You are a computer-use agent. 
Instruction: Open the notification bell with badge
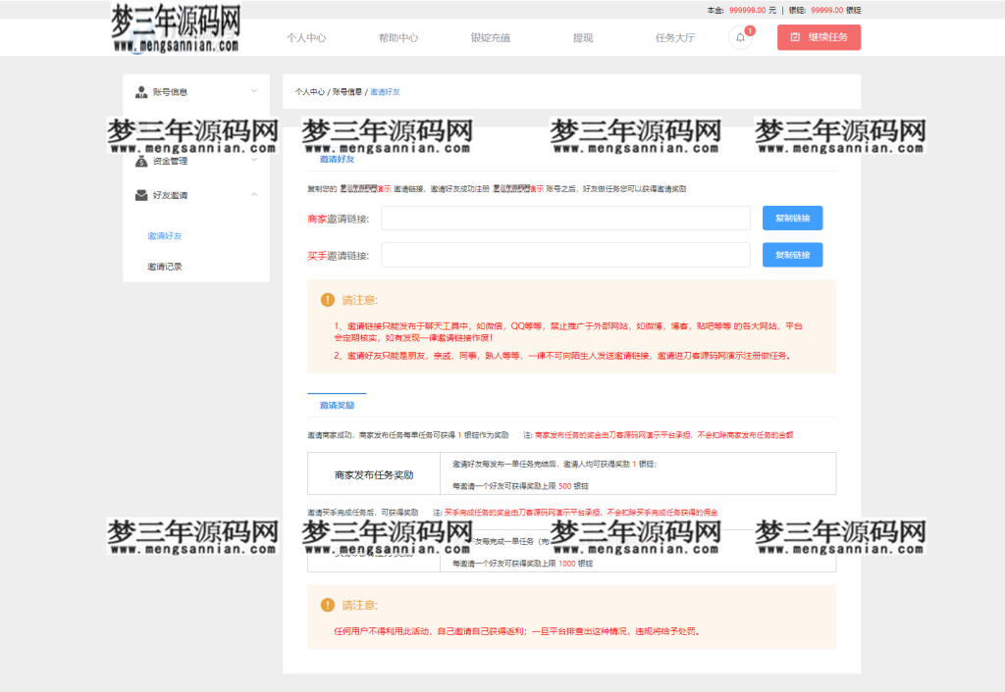740,37
